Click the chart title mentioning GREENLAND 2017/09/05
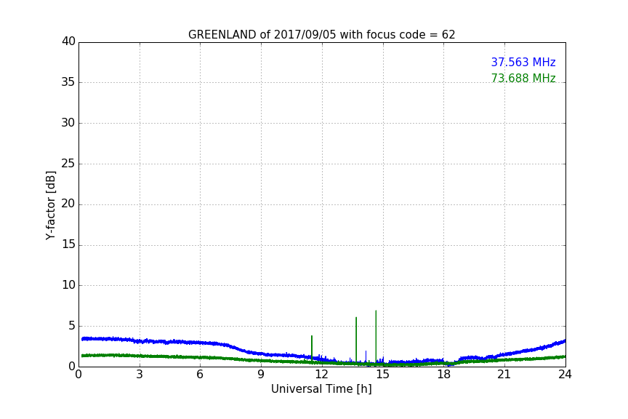Screen dimensions: 628x419 click(321, 35)
